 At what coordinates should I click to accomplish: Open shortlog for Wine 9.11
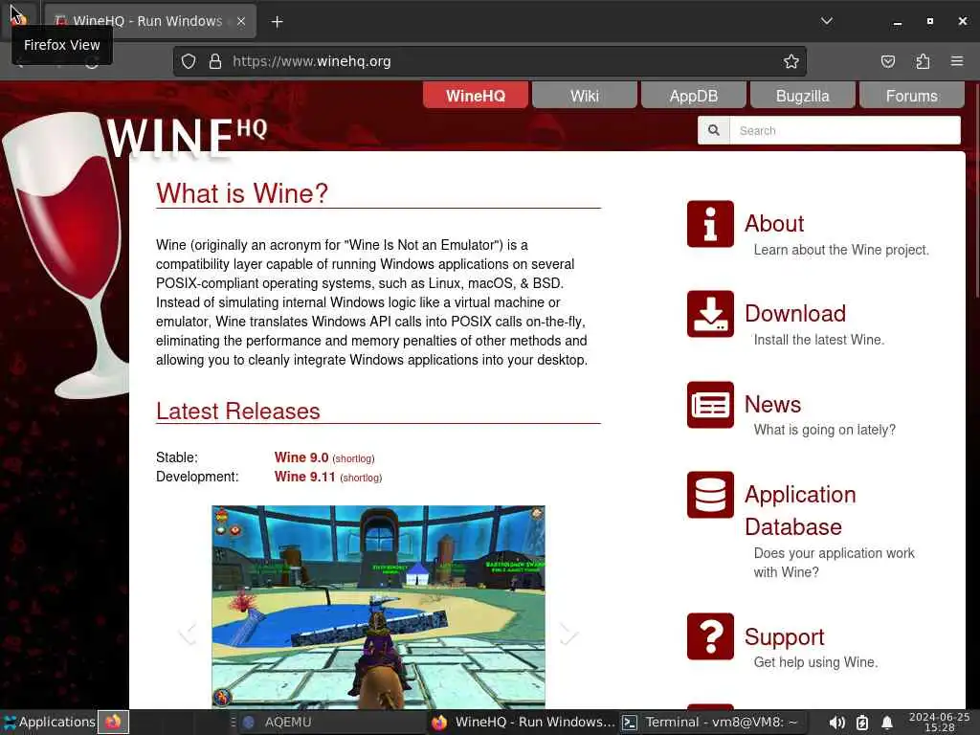[x=361, y=479]
